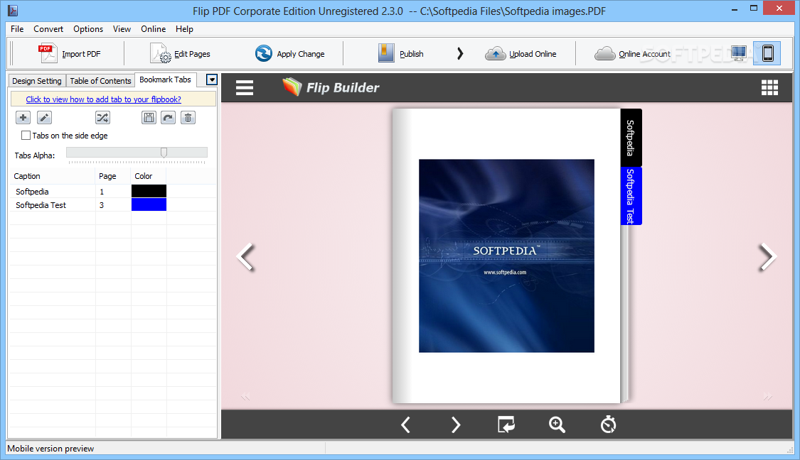The width and height of the screenshot is (800, 460).
Task: Start auto flip timer icon
Action: [608, 425]
